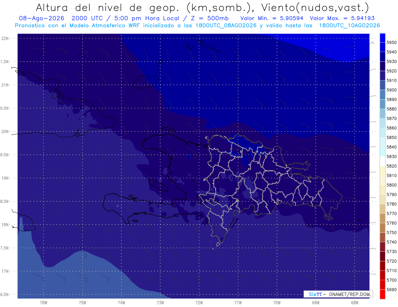Screen dimensions: 398x307
Task: Click the '22N' latitude axis label
Action: (5, 38)
